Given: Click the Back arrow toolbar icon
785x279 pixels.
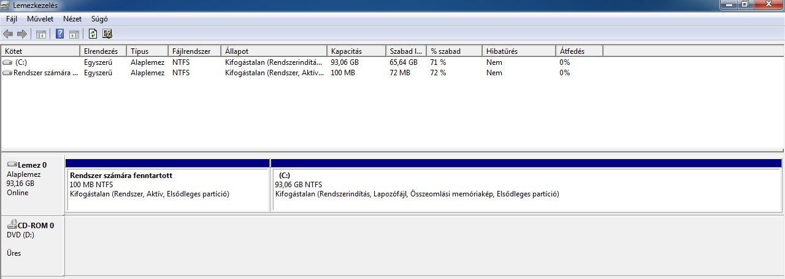Looking at the screenshot, I should (x=8, y=34).
